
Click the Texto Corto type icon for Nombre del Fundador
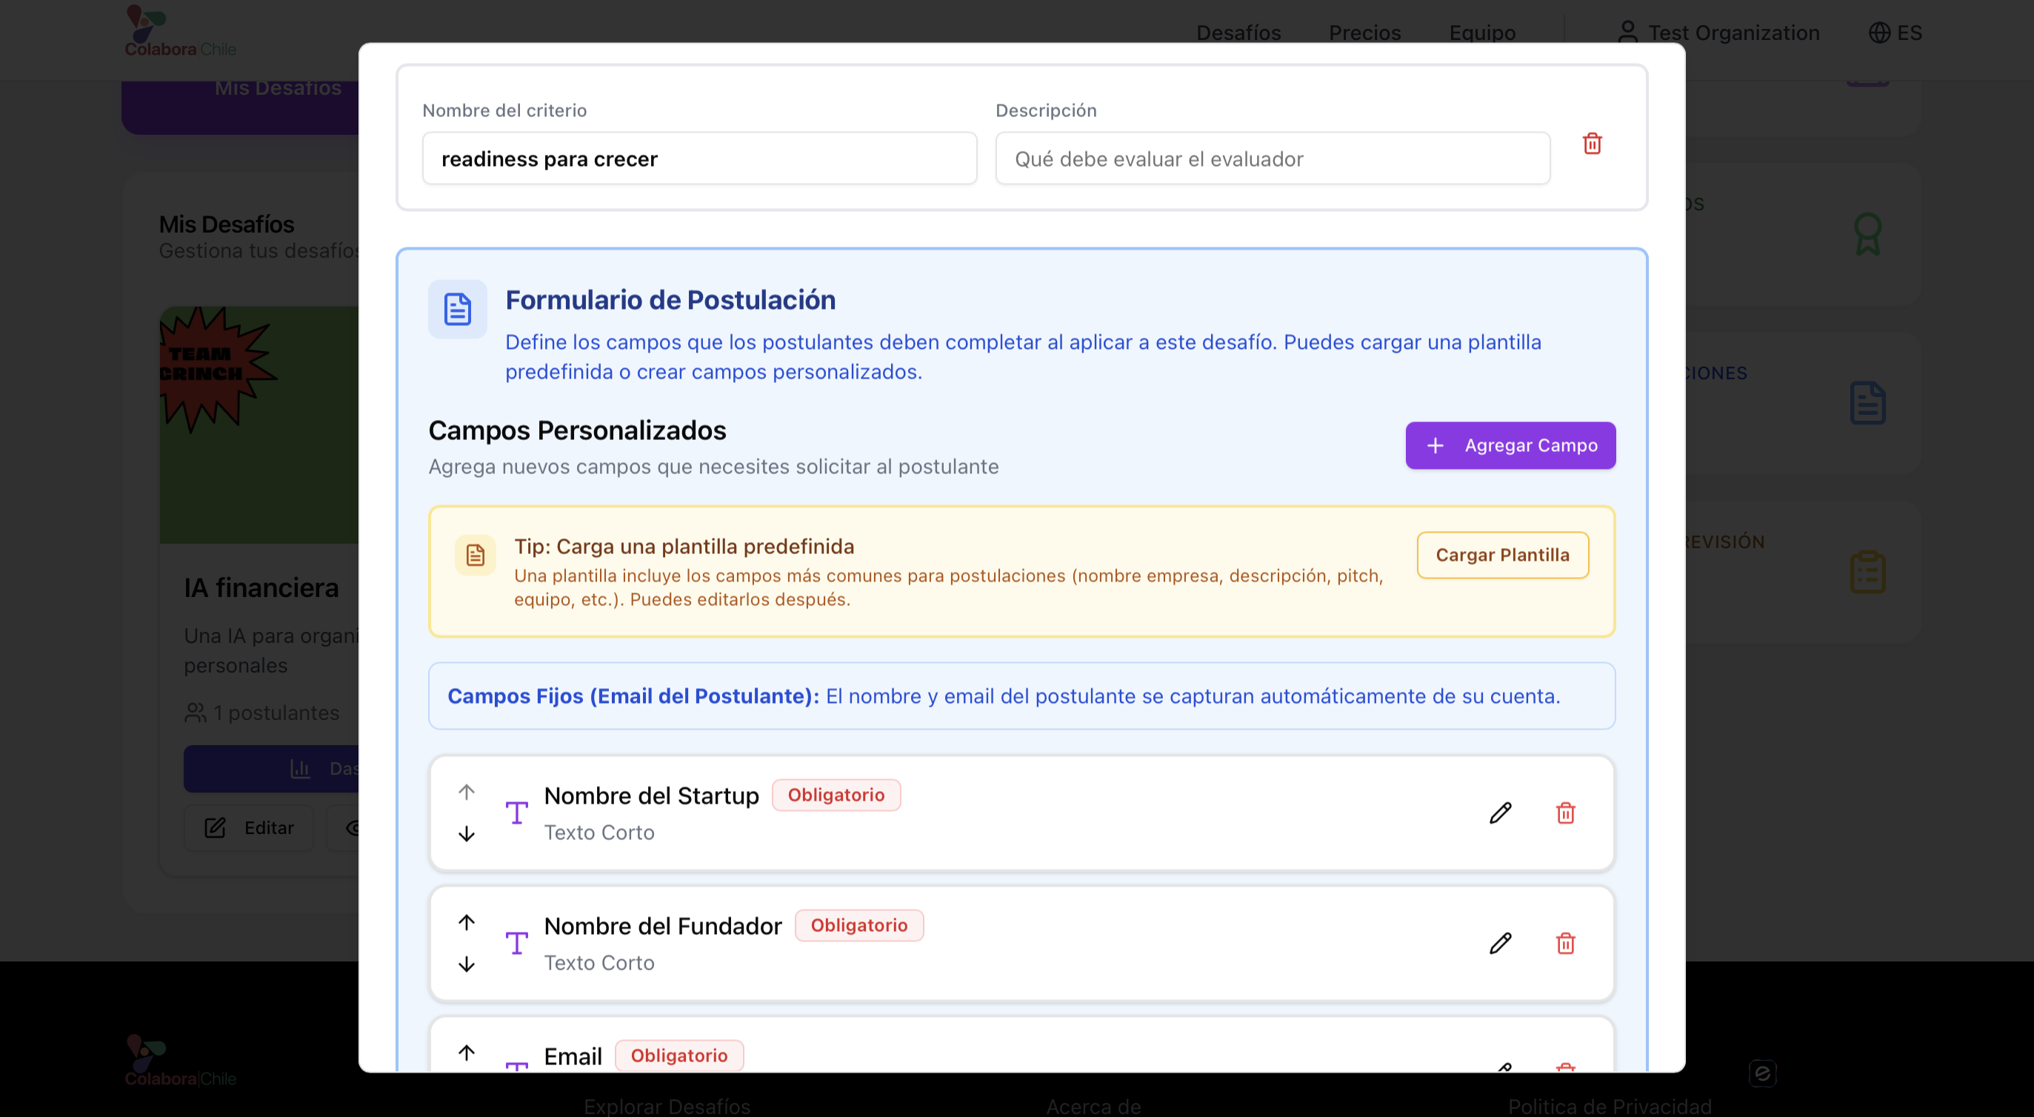[516, 944]
